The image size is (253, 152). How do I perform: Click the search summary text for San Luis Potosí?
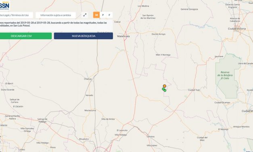tap(53, 24)
